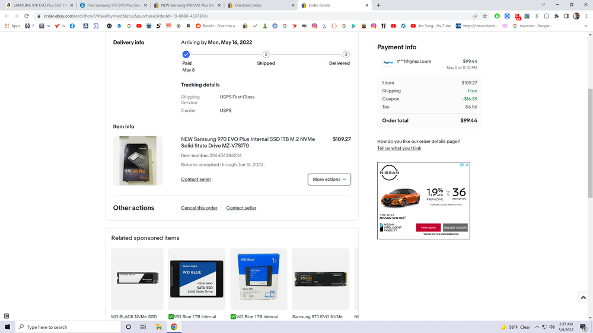The width and height of the screenshot is (593, 333).
Task: Expand the tab search chevron
Action: [x=543, y=5]
